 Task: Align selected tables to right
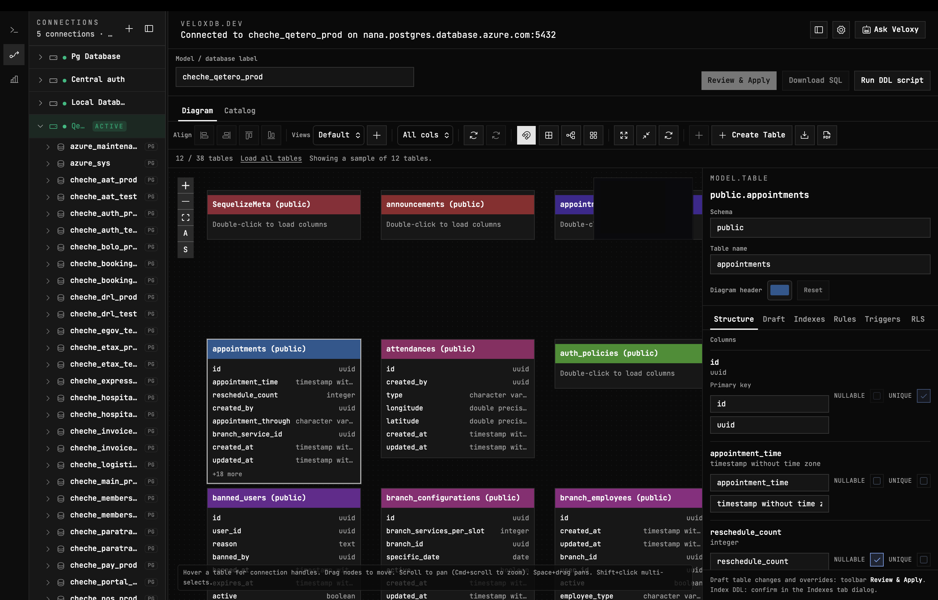(226, 135)
